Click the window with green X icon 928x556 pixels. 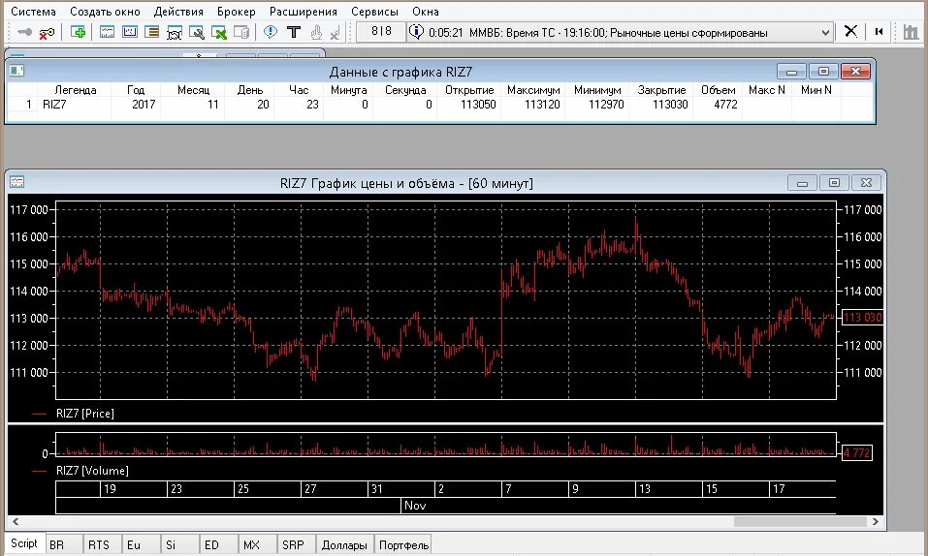point(219,33)
